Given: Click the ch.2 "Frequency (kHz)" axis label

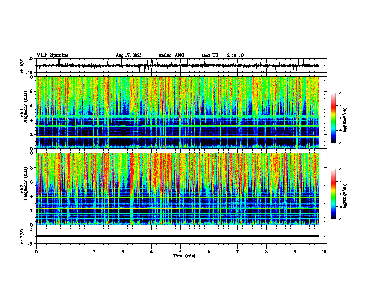Looking at the screenshot, I should 26,183.
